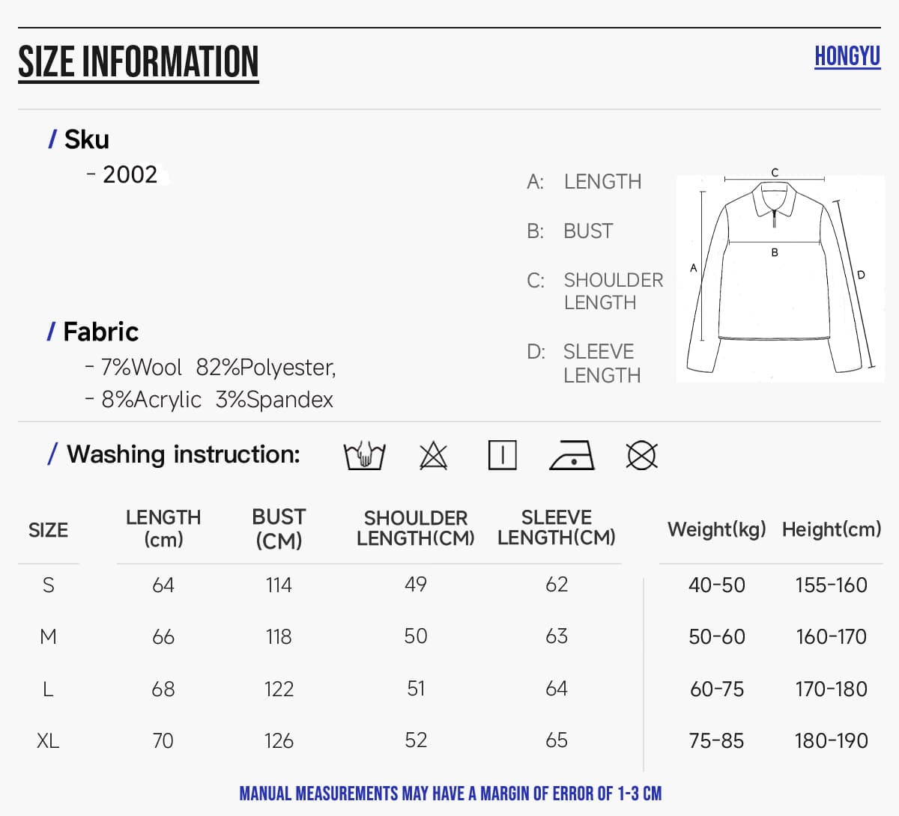Viewport: 899px width, 816px height.
Task: Click the Fabric section heading
Action: pos(94,332)
